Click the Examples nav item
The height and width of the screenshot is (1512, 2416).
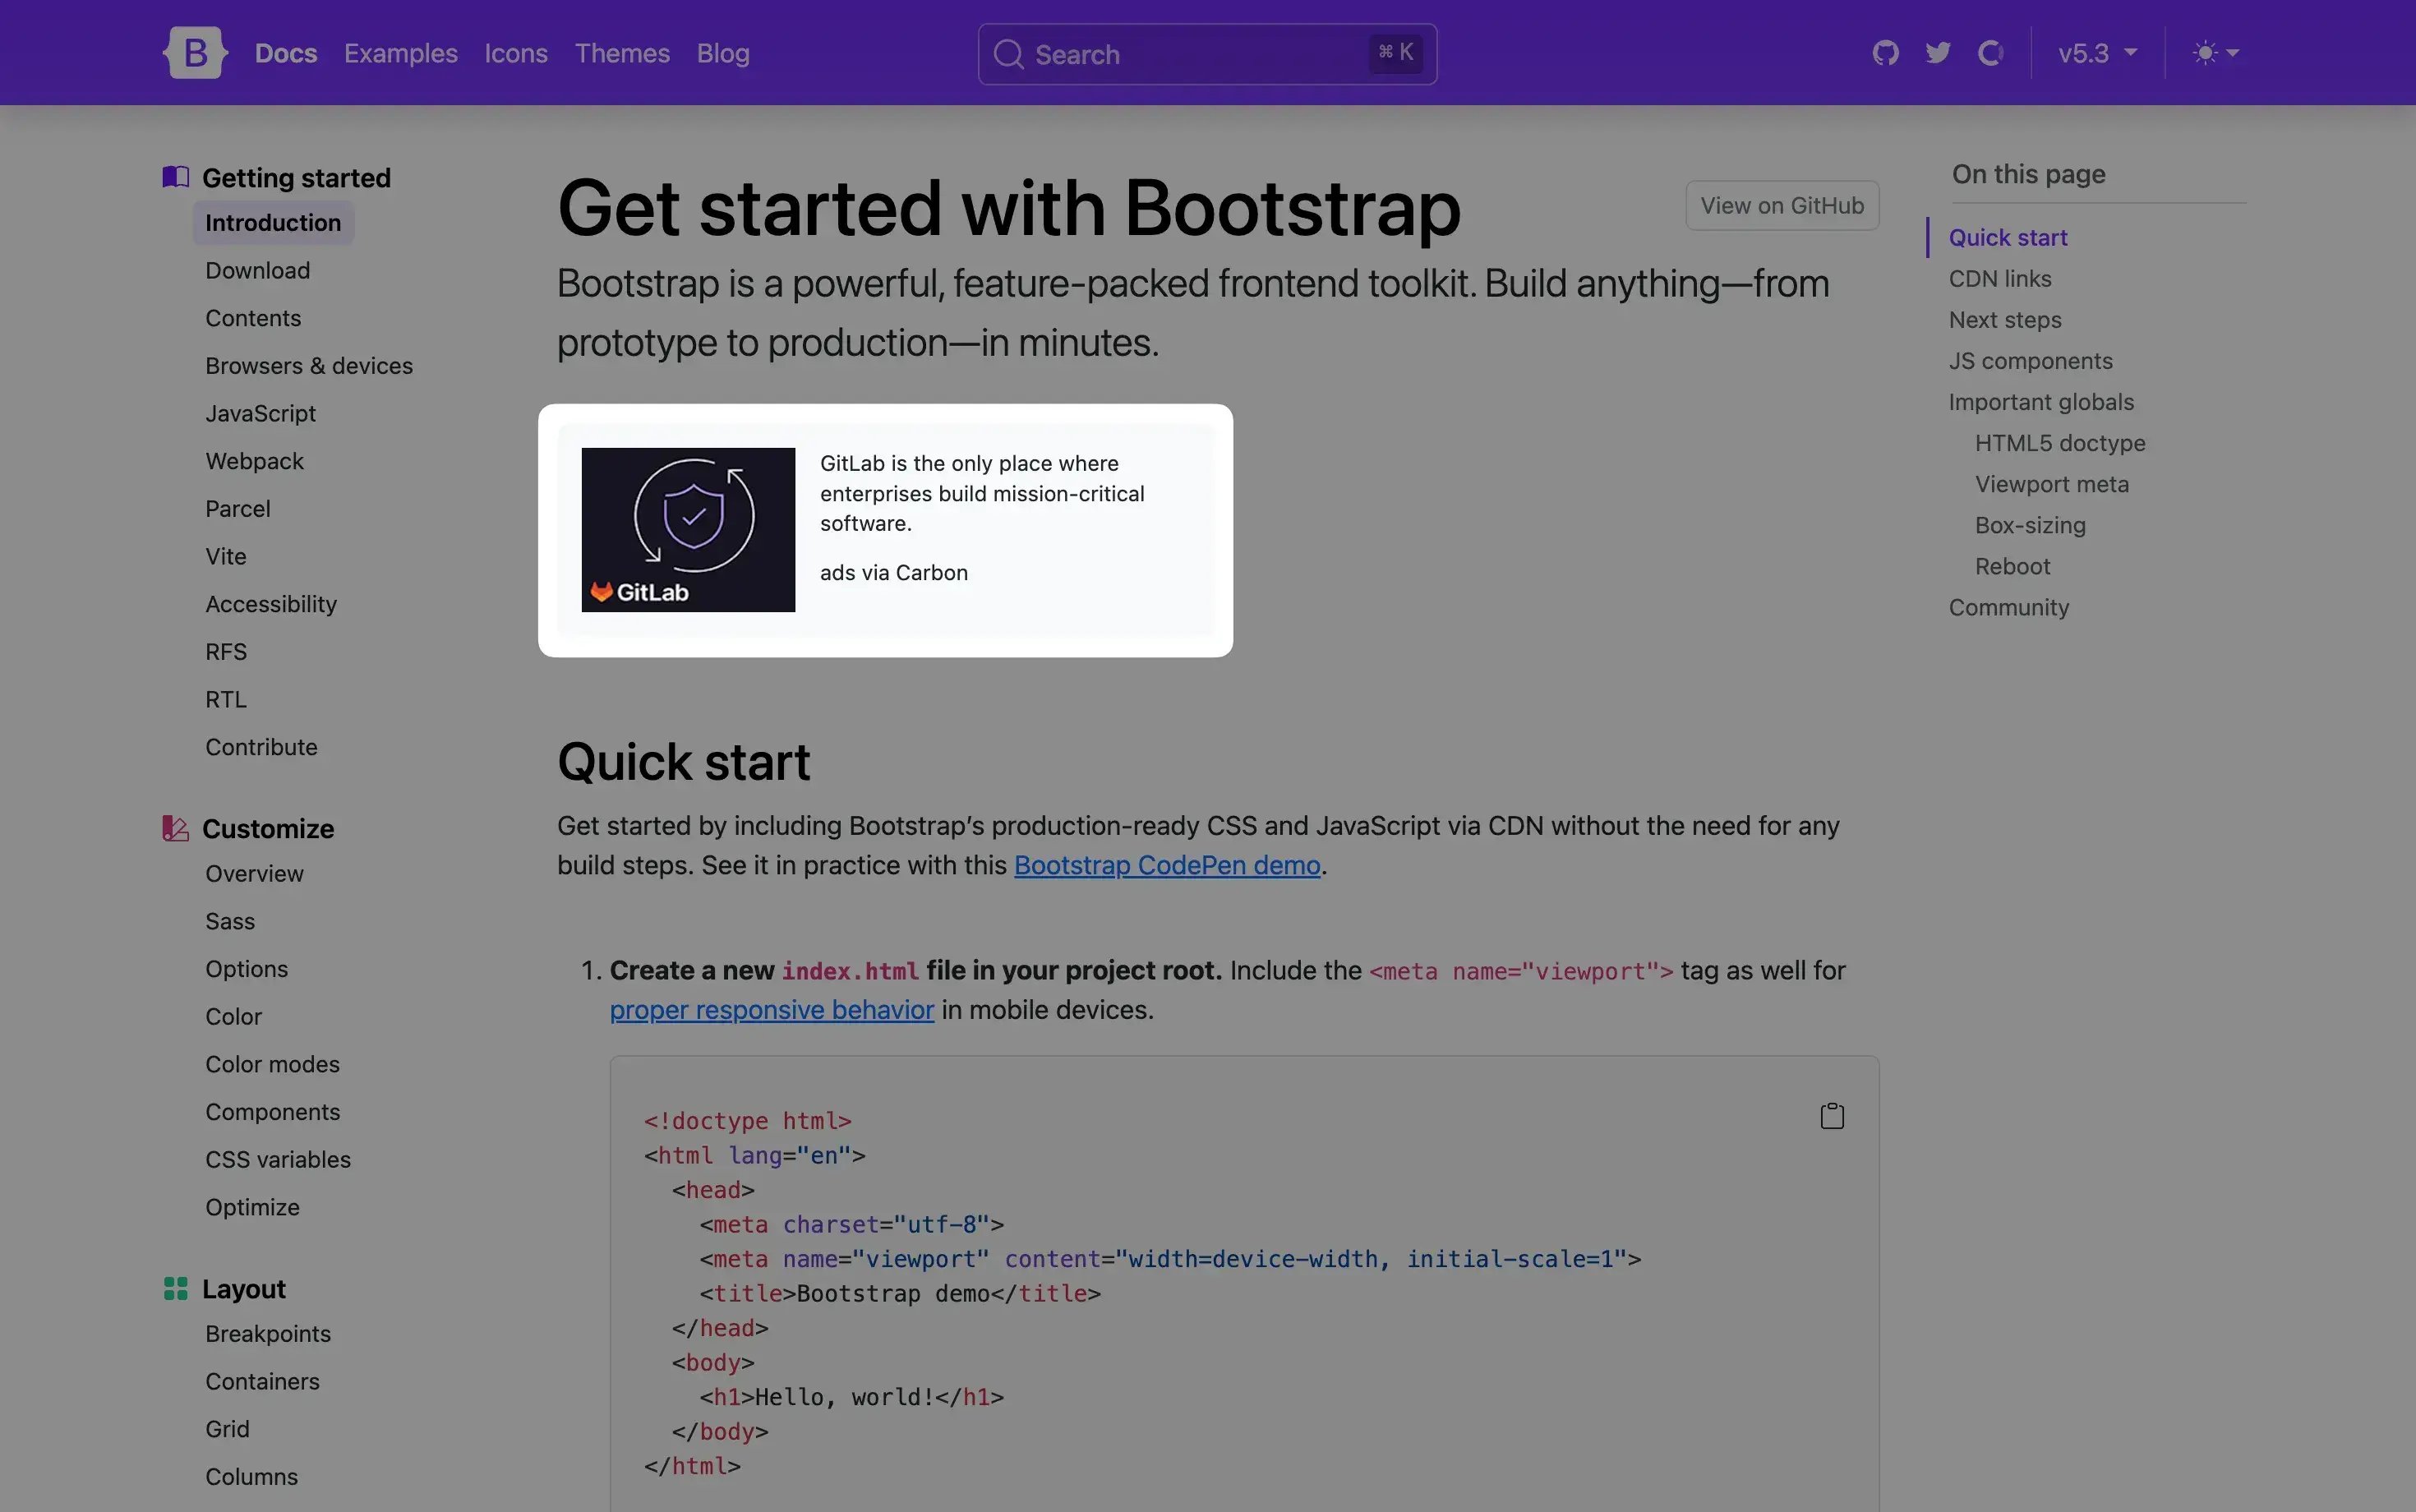coord(400,53)
